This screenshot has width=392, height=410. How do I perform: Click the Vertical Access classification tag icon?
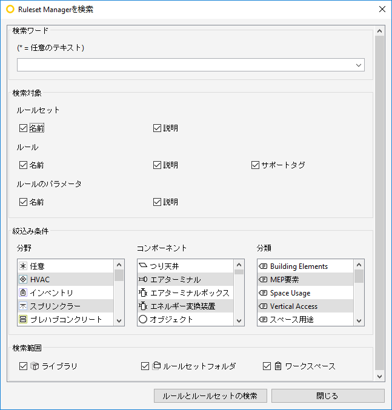pos(263,306)
